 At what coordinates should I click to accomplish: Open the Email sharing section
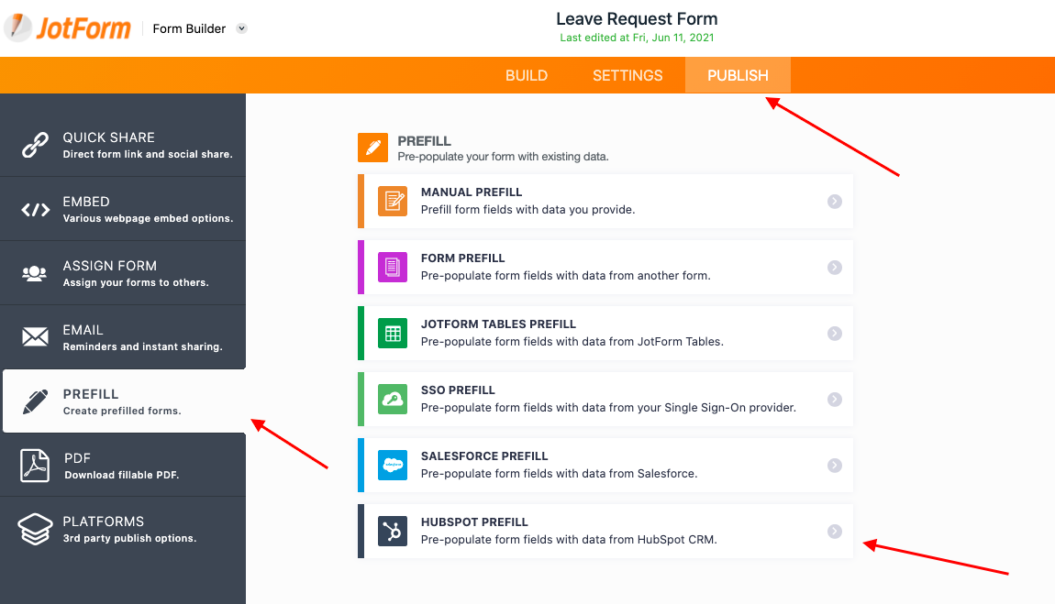pos(123,337)
